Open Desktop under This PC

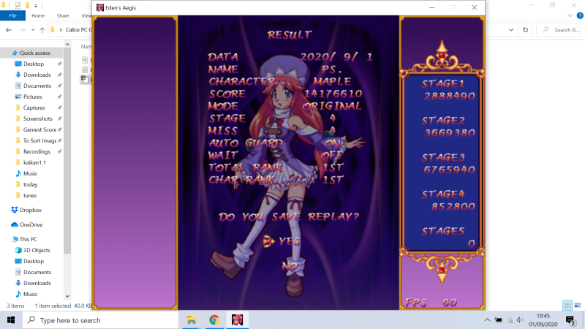[34, 261]
